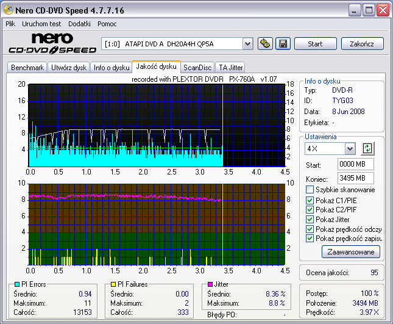
Task: Toggle Pokaż prędkość odczytu checkbox
Action: [x=310, y=229]
